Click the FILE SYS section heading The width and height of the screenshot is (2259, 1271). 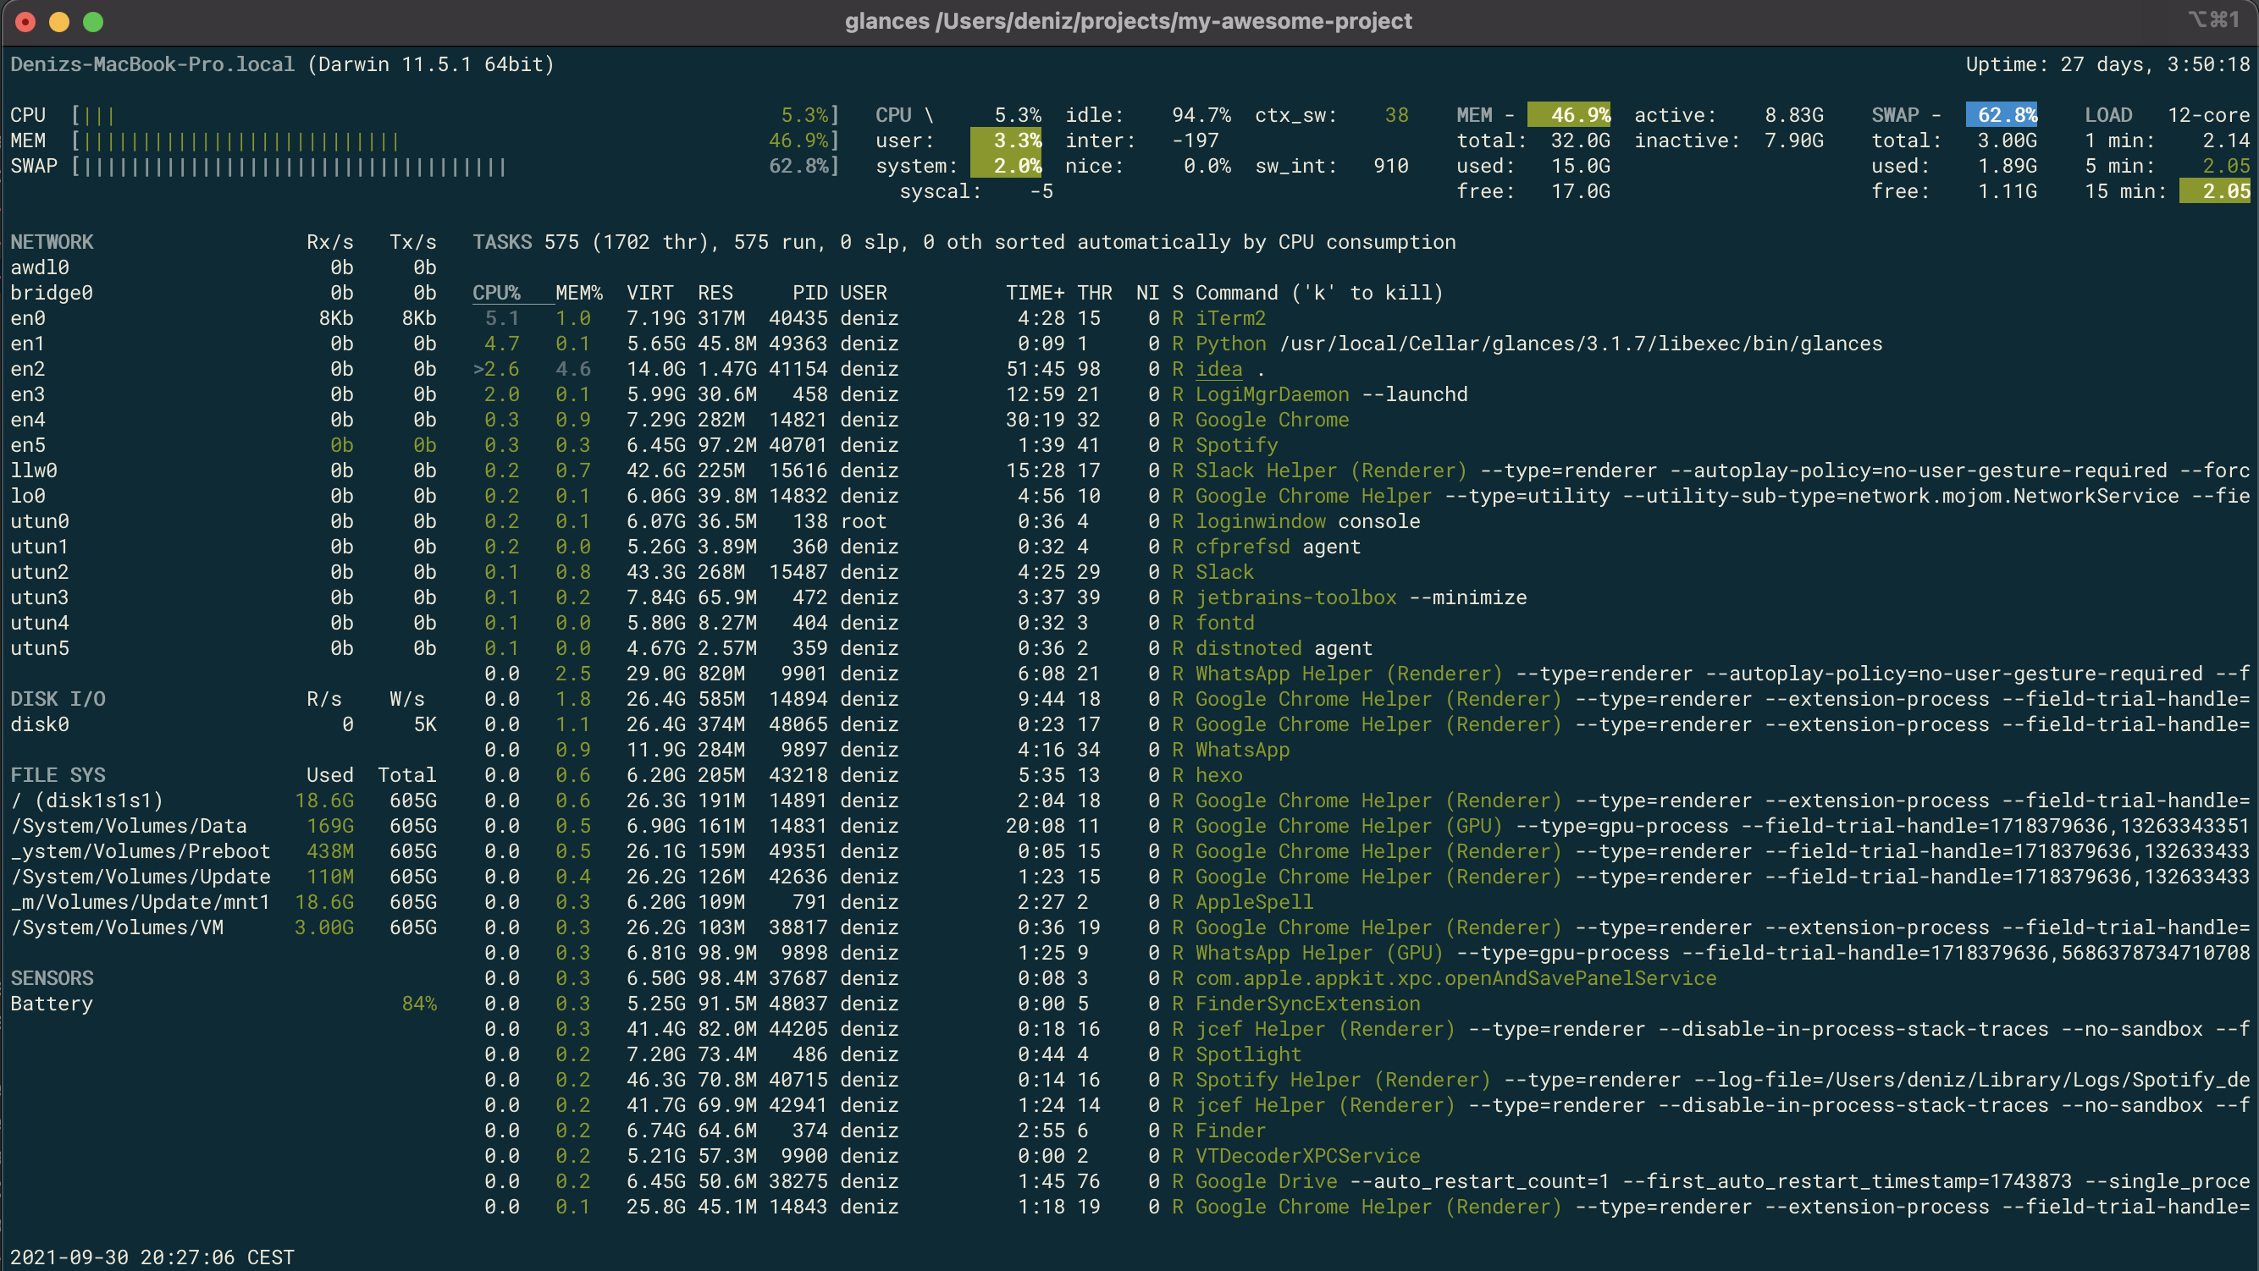pos(58,775)
